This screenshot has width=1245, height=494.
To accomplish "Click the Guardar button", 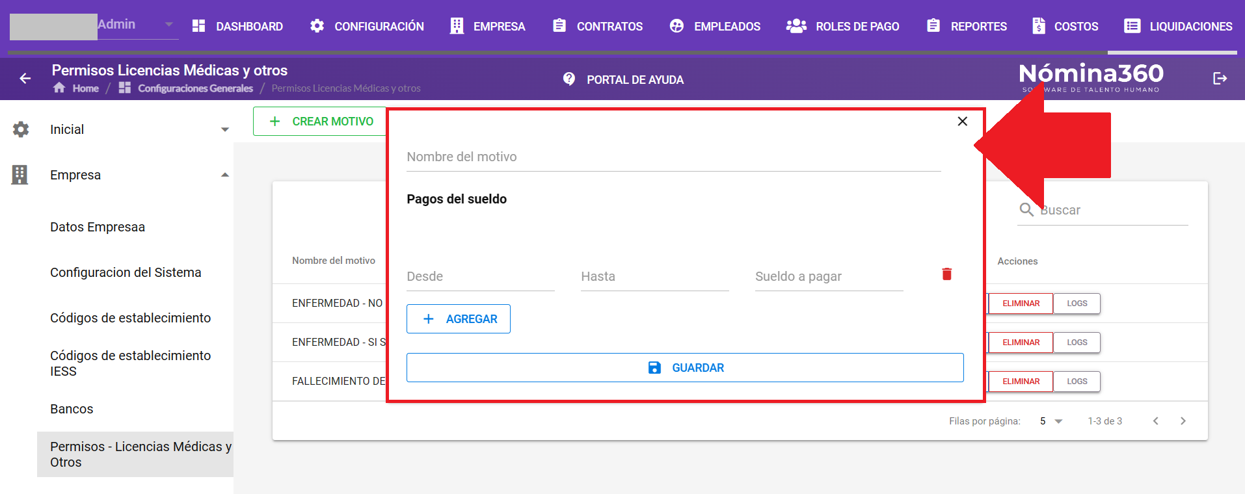I will click(685, 368).
